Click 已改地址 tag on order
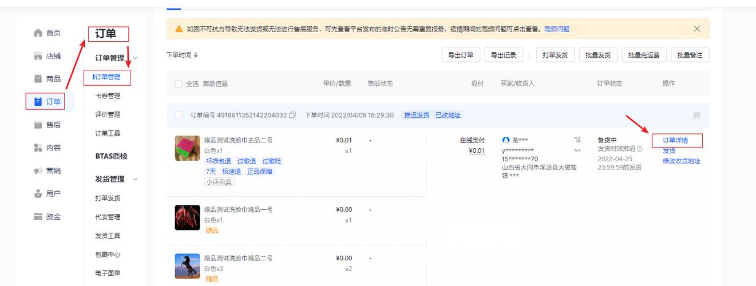This screenshot has width=756, height=286. click(x=448, y=115)
